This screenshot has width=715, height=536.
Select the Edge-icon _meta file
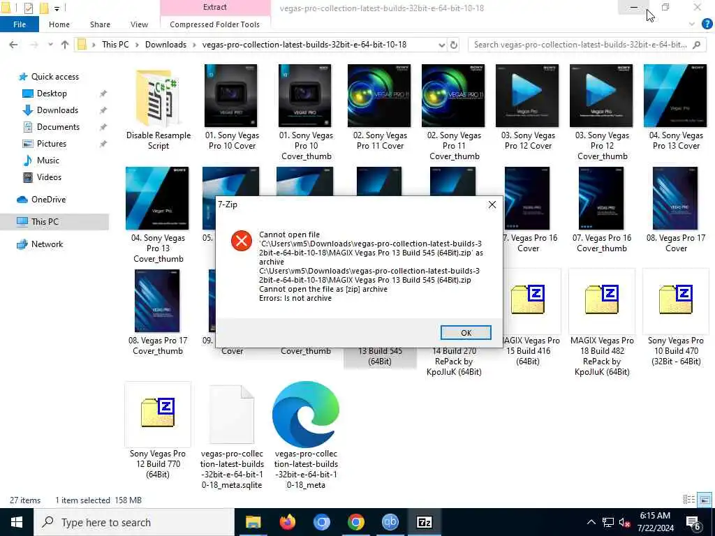(x=306, y=435)
